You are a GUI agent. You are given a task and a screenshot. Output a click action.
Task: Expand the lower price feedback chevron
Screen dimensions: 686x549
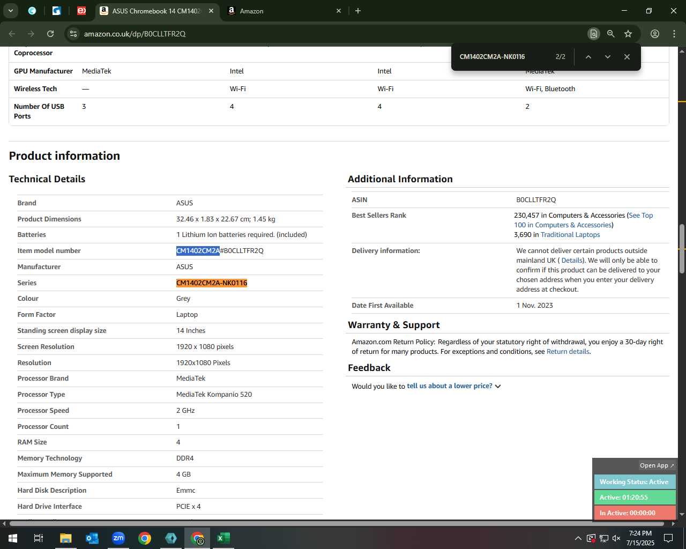click(498, 387)
